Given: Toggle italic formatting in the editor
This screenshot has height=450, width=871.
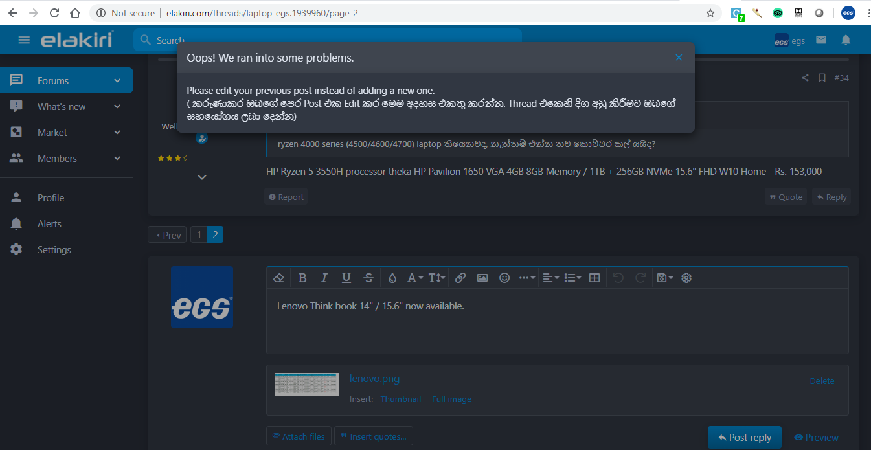Looking at the screenshot, I should point(324,278).
